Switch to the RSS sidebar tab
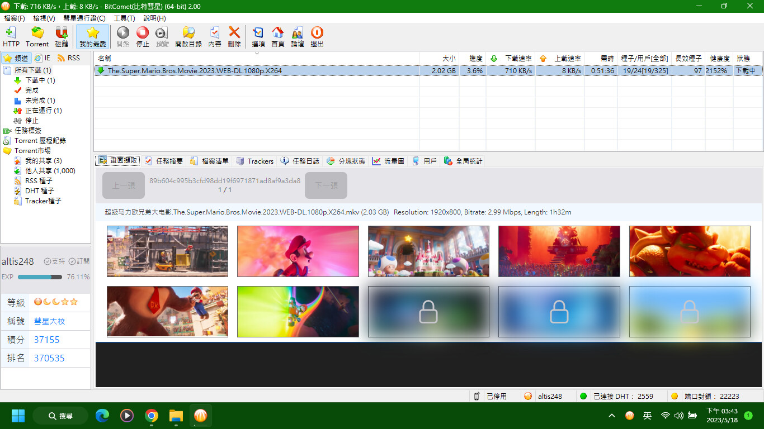 click(x=69, y=58)
